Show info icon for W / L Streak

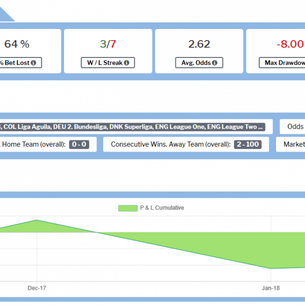pyautogui.click(x=127, y=63)
